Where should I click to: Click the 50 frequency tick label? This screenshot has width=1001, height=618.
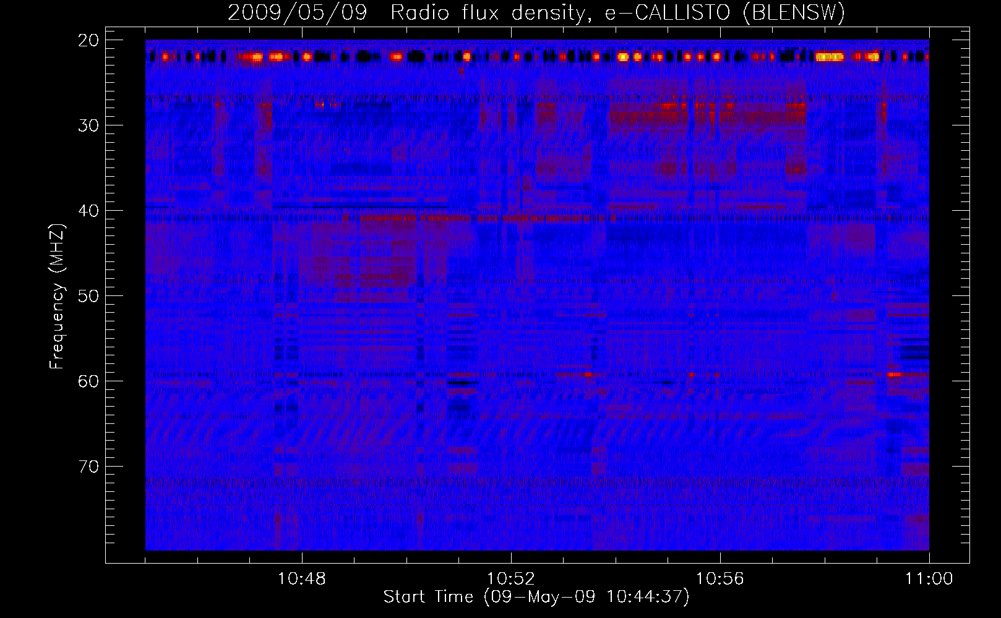[89, 296]
